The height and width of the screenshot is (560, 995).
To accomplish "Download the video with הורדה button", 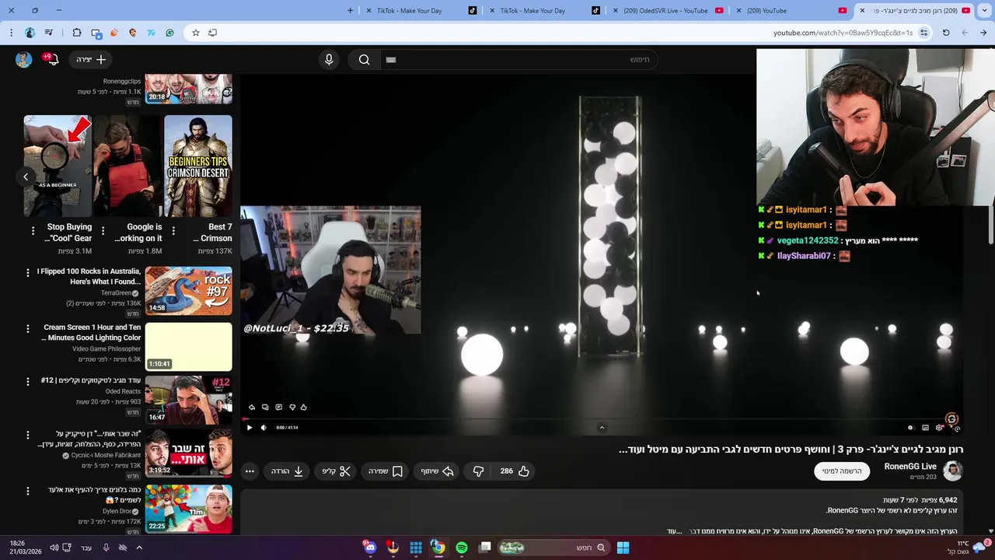I will coord(287,471).
